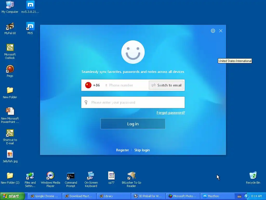Screen dimensions: 266x200
Task: Switch to Library taskbar item
Action: [x=114, y=196]
